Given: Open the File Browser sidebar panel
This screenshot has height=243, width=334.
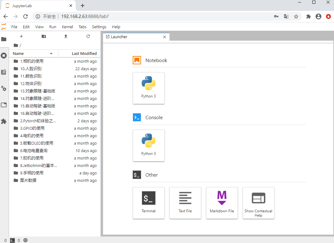Looking at the screenshot, I should 4,39.
